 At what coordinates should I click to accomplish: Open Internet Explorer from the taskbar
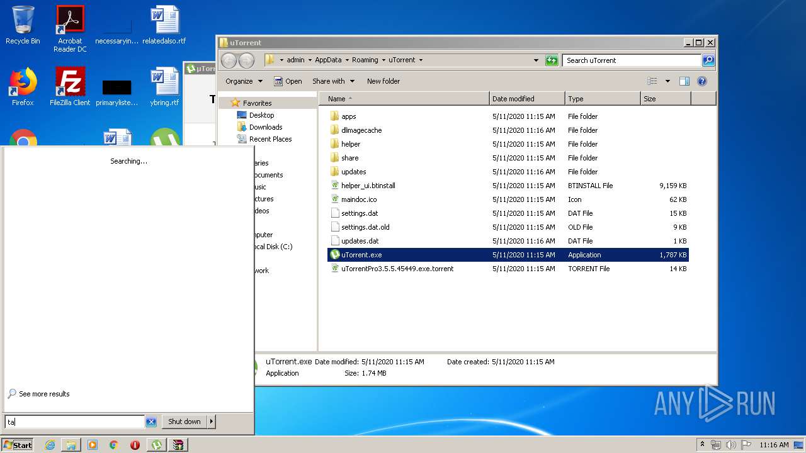(x=50, y=445)
